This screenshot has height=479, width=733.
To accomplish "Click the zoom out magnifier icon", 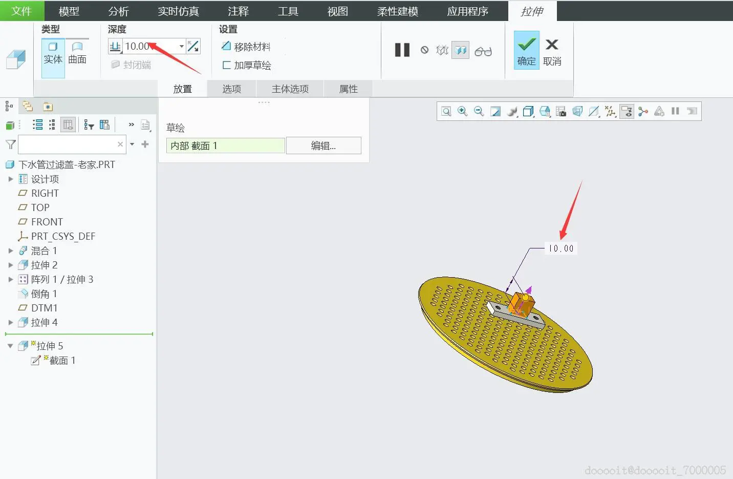I will tap(479, 111).
